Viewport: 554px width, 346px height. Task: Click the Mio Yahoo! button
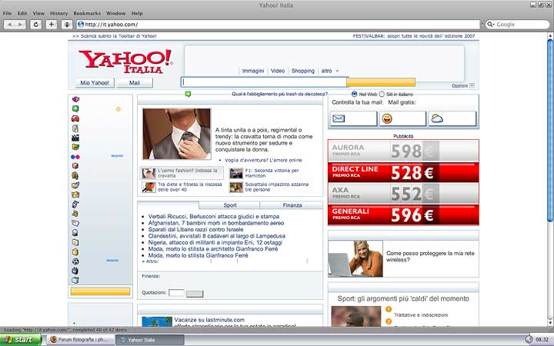(95, 83)
